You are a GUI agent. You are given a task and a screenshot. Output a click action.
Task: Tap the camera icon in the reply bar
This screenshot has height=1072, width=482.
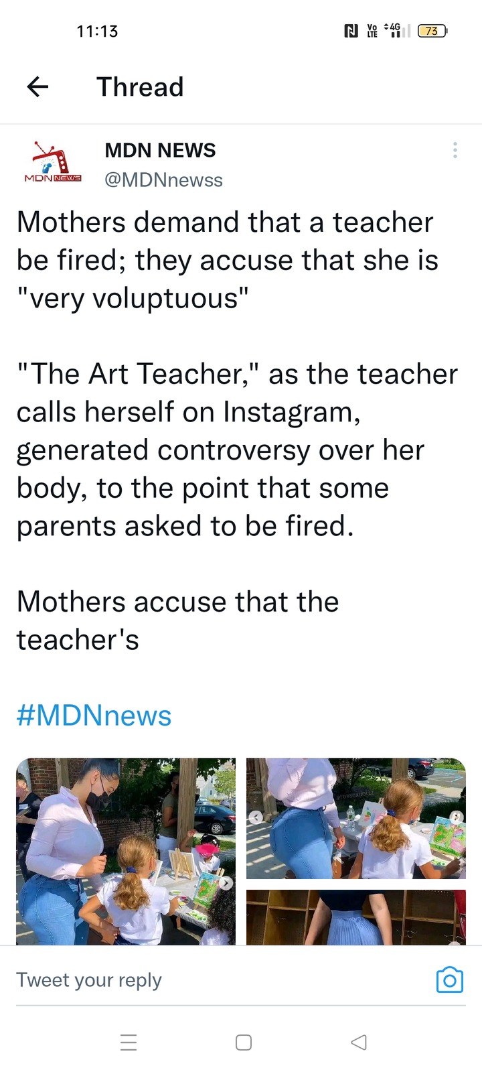pos(449,980)
